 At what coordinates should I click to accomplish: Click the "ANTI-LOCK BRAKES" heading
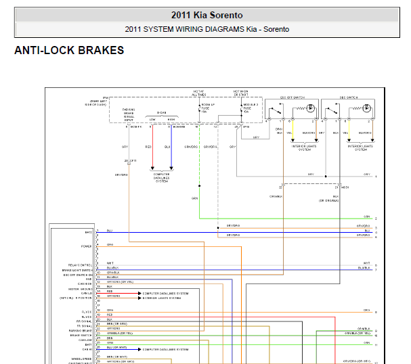coord(69,50)
